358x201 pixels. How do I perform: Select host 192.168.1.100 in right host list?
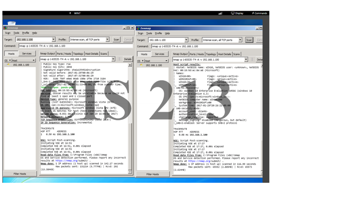[153, 65]
